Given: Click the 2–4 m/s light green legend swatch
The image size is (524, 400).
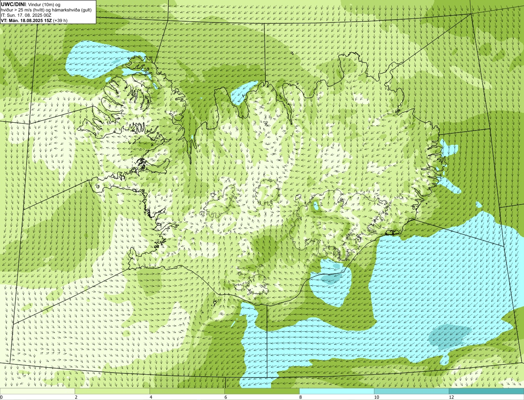Looking at the screenshot, I should click(112, 391).
